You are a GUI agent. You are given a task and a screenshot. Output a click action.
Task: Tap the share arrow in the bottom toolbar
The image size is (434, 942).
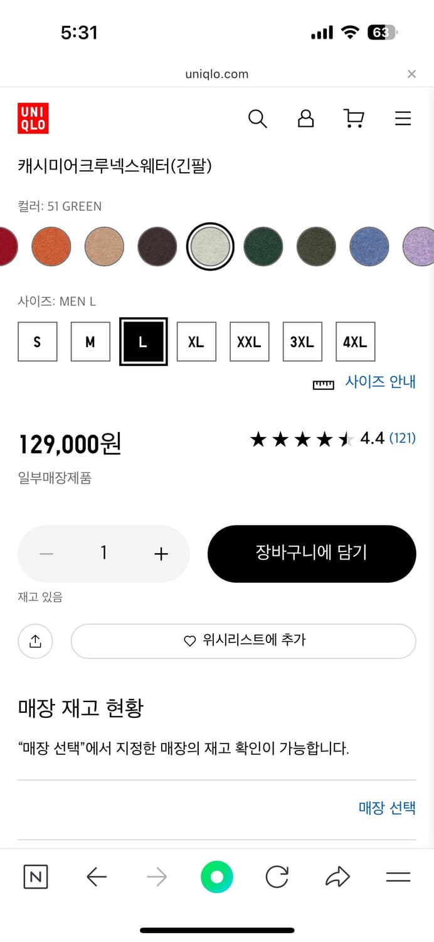tap(337, 877)
